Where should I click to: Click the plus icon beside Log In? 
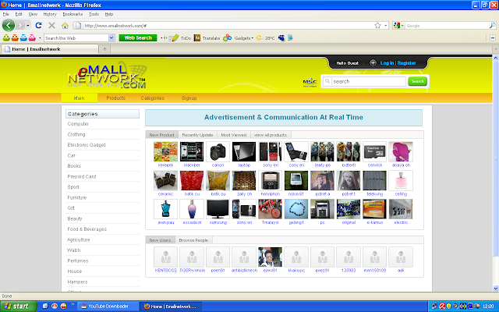pyautogui.click(x=373, y=62)
